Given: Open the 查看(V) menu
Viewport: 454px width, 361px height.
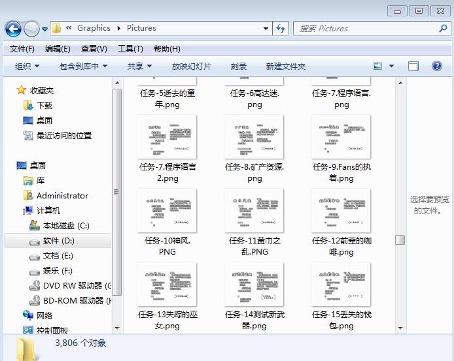Looking at the screenshot, I should [94, 48].
